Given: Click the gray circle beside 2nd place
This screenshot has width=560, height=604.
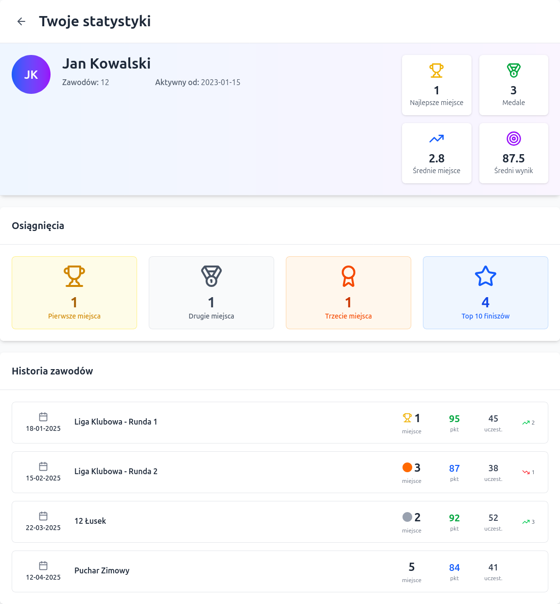Looking at the screenshot, I should click(x=407, y=517).
